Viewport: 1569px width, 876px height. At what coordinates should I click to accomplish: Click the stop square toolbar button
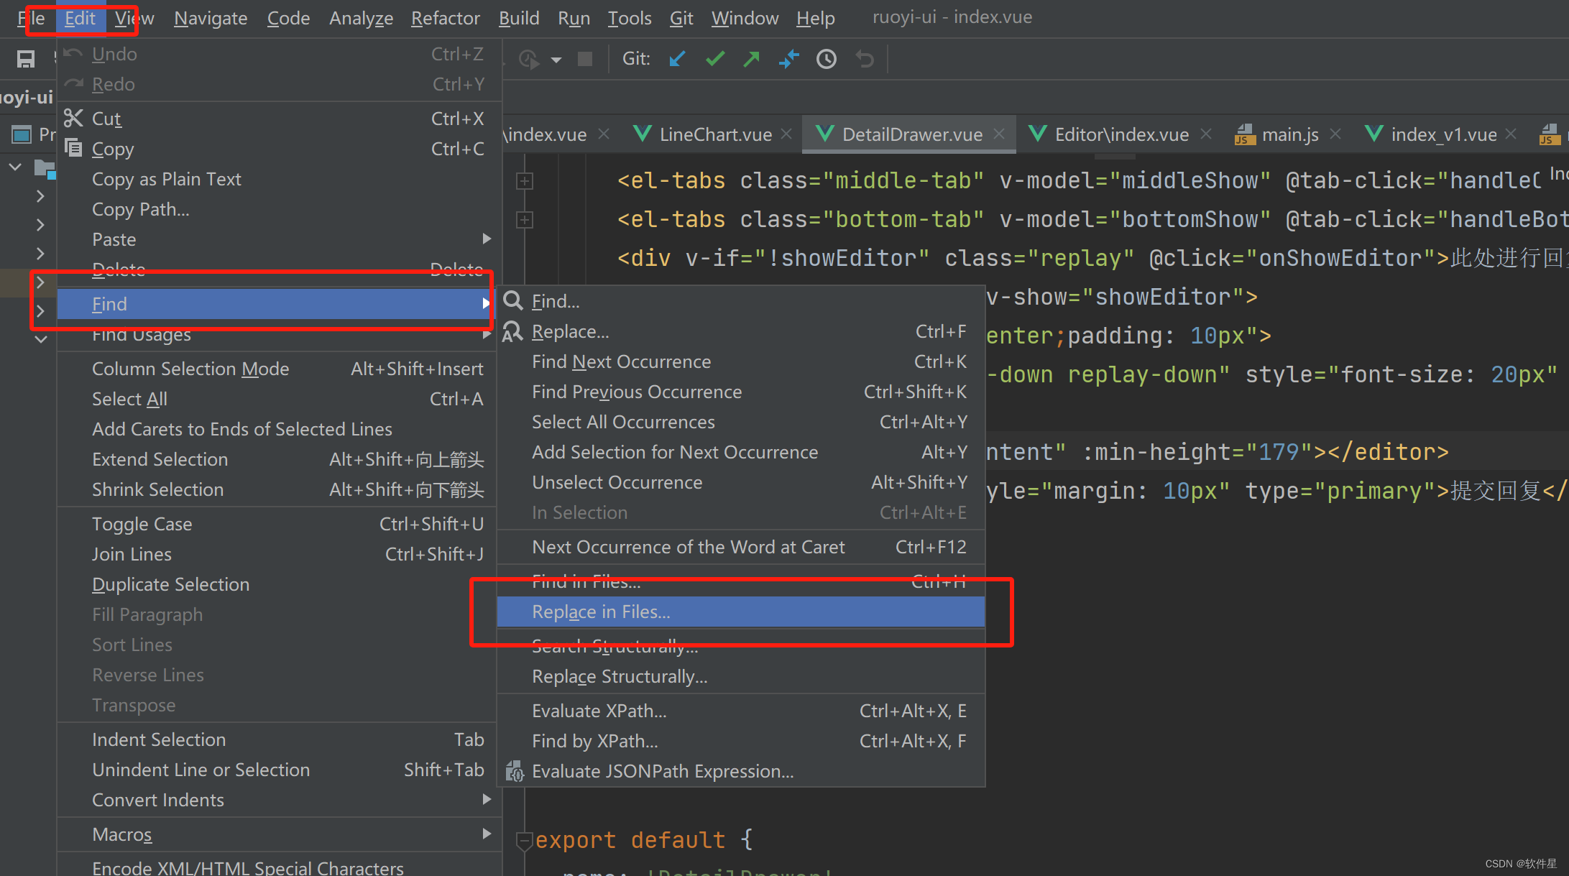pos(585,59)
